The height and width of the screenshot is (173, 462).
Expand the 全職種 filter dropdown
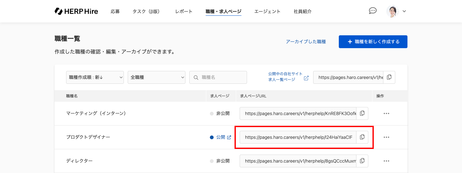157,77
